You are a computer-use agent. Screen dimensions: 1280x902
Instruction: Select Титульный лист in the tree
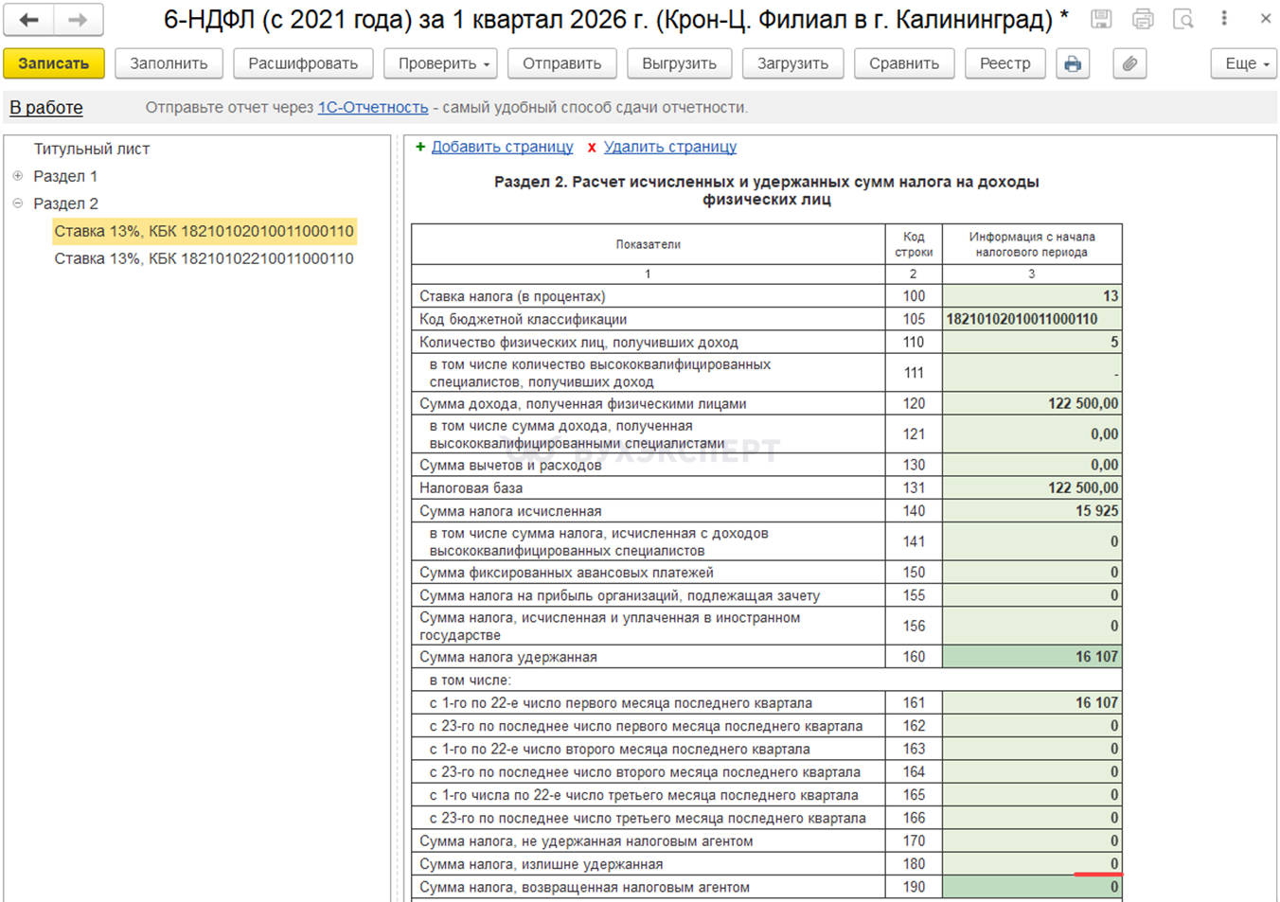92,149
